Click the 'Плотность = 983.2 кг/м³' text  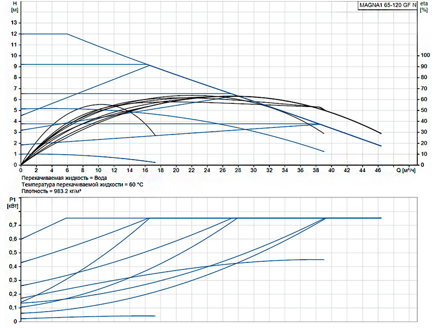tap(51, 191)
